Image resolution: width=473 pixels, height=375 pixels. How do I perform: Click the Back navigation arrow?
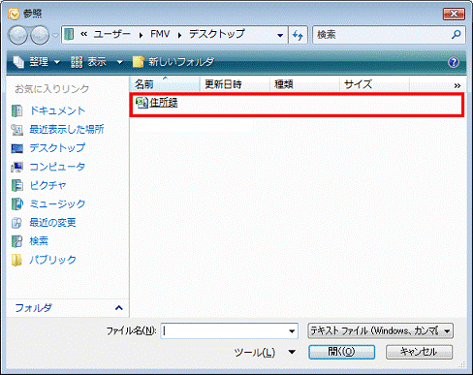point(18,35)
